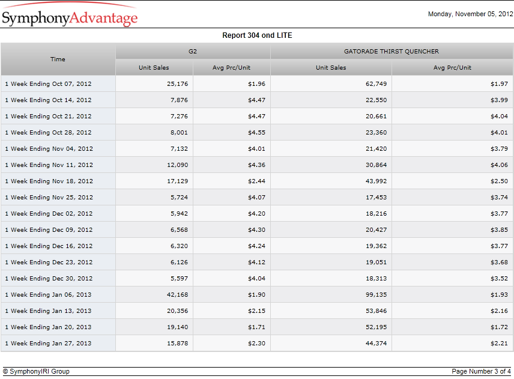Click Gatorade price value $4.04
Screen dimensions: 514x379
coord(499,116)
